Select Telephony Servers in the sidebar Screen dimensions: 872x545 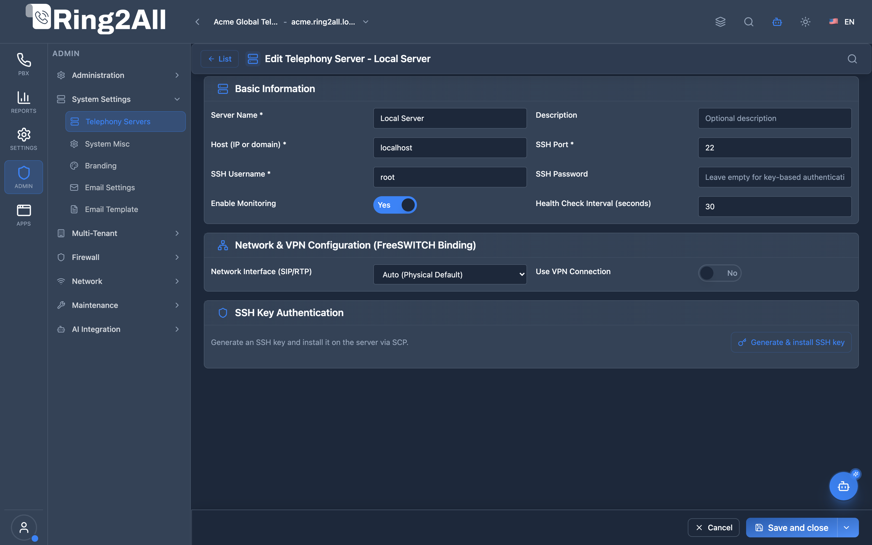(125, 122)
